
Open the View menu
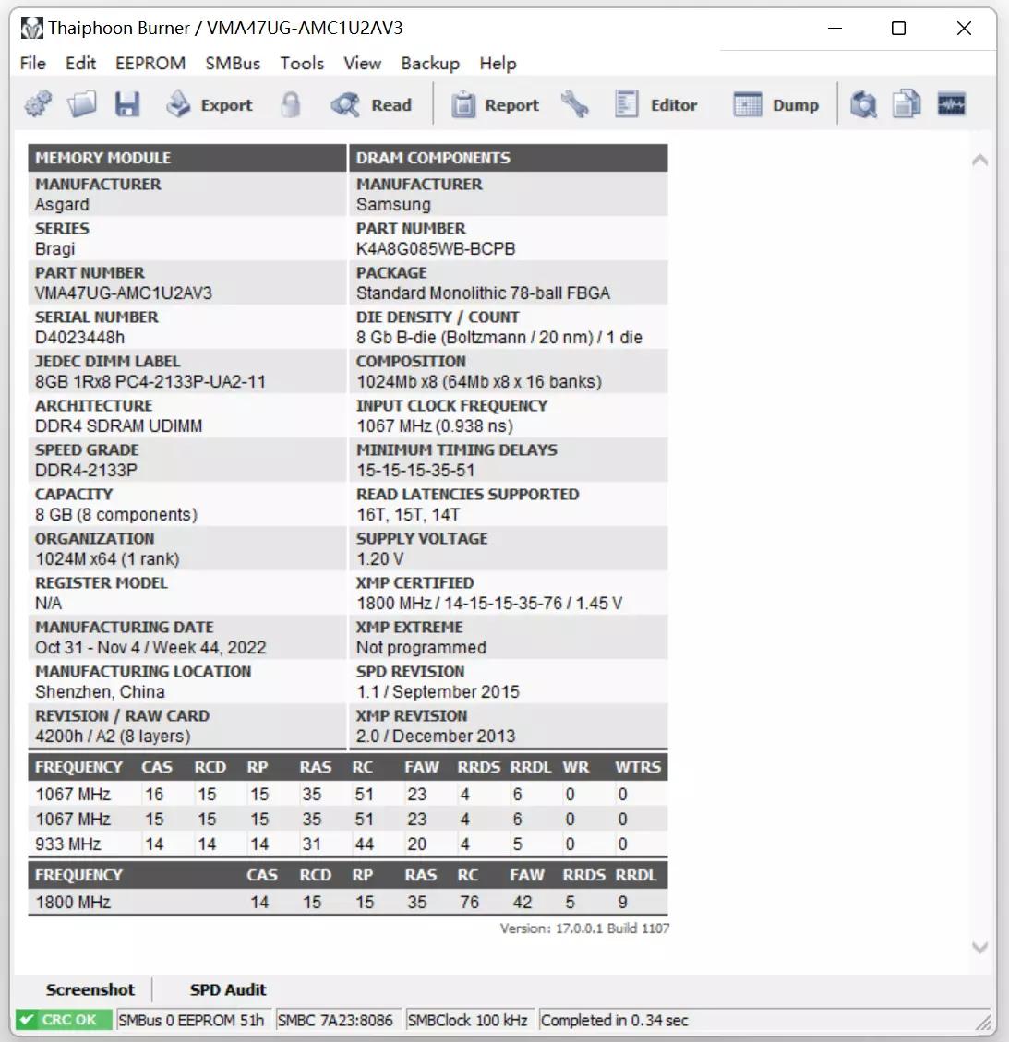click(362, 63)
